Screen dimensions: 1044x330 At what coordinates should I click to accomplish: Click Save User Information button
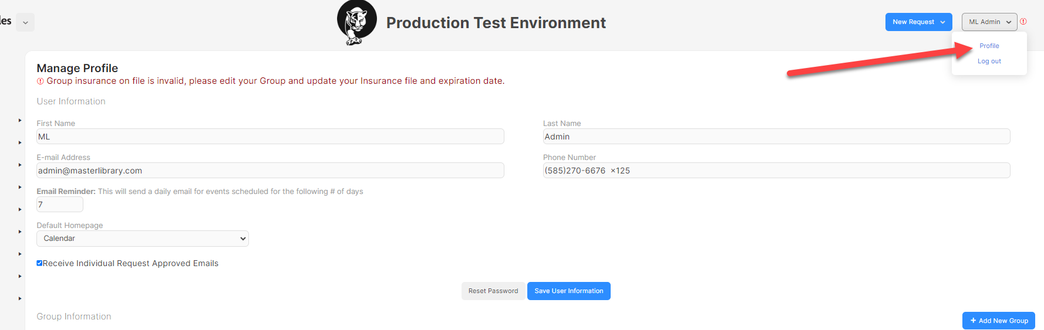(569, 291)
